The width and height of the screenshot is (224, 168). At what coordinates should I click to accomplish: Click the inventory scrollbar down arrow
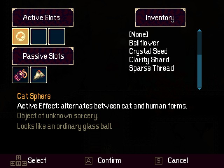pos(199,88)
